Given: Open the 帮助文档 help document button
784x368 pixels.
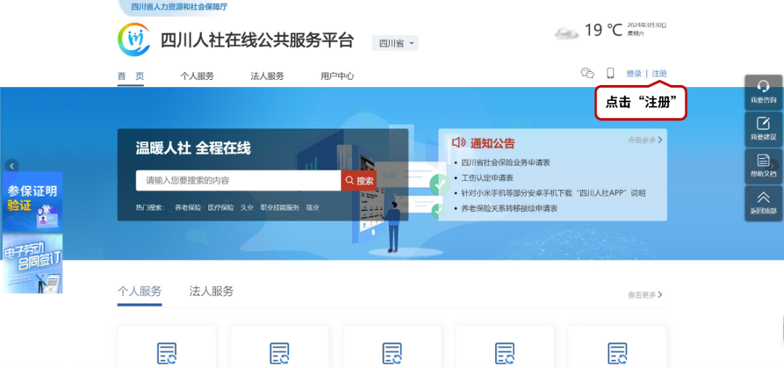Looking at the screenshot, I should [763, 166].
